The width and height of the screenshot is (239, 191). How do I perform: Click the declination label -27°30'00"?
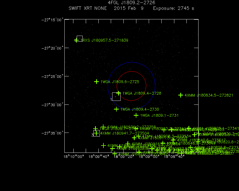[x=52, y=105]
